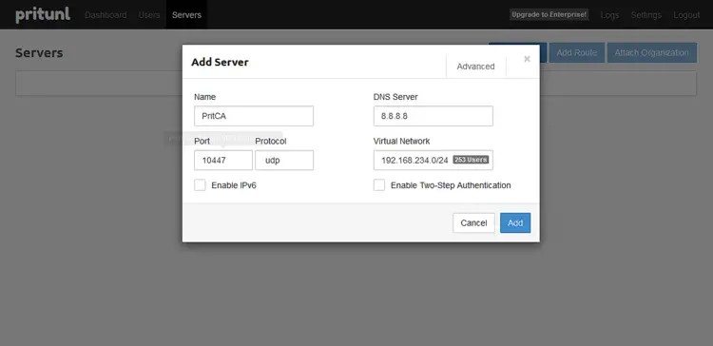Close the Add Server dialog with the X
Image resolution: width=713 pixels, height=346 pixels.
(527, 59)
